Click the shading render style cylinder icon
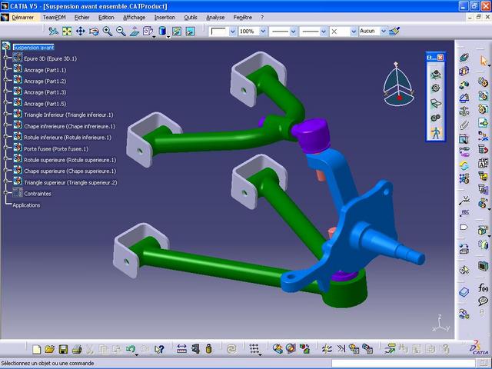The image size is (492, 369). pyautogui.click(x=162, y=31)
